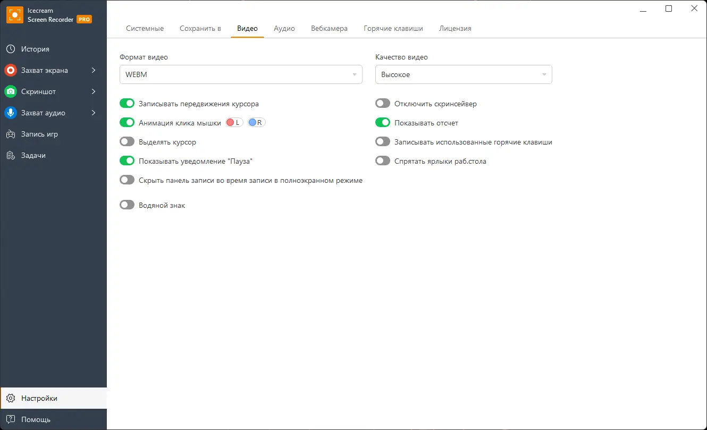
Task: Open the Горячие клавиши tab
Action: (393, 28)
